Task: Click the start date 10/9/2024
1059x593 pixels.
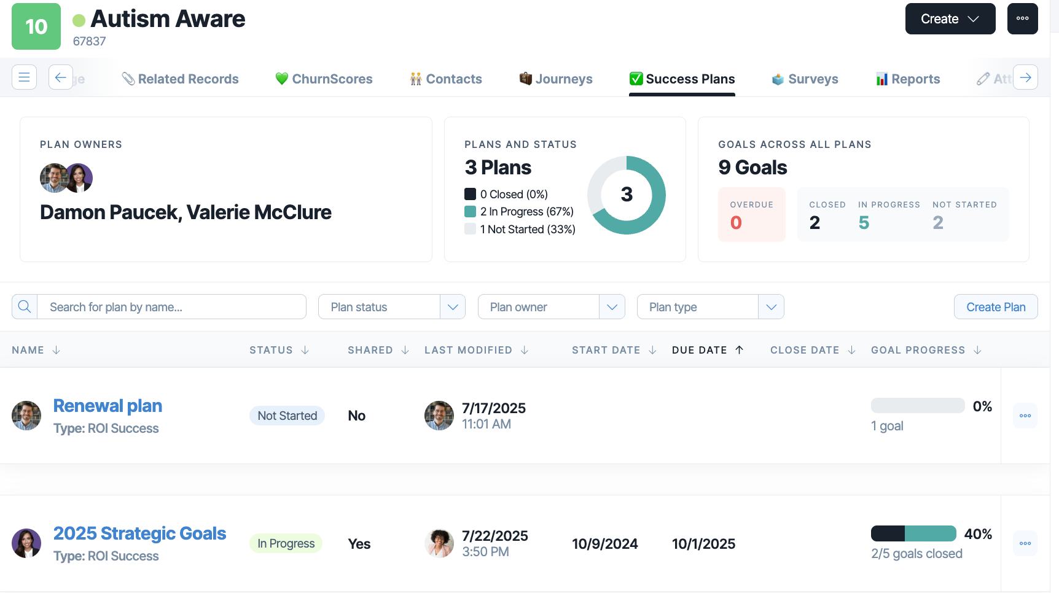Action: point(605,543)
